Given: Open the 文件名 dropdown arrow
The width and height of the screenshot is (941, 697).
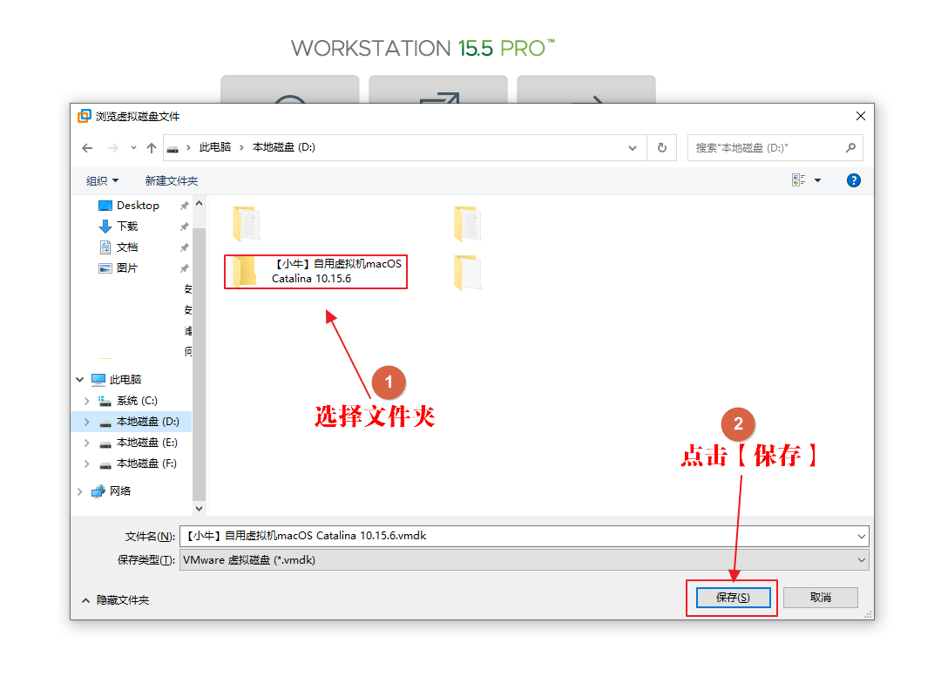Looking at the screenshot, I should (862, 536).
